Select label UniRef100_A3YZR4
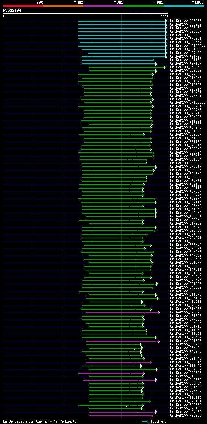Viewport: 207px width, 424px height. coord(186,199)
